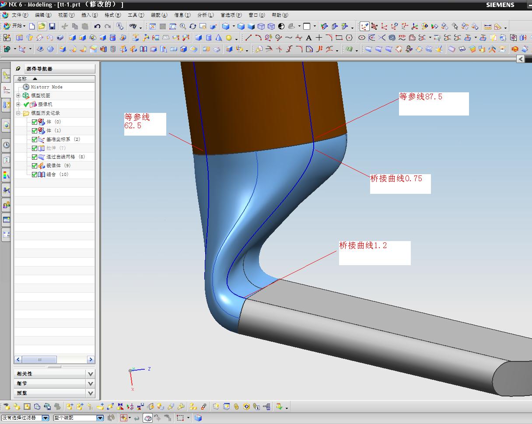Expand the 模型视图 tree node
The image size is (532, 424).
pyautogui.click(x=18, y=96)
